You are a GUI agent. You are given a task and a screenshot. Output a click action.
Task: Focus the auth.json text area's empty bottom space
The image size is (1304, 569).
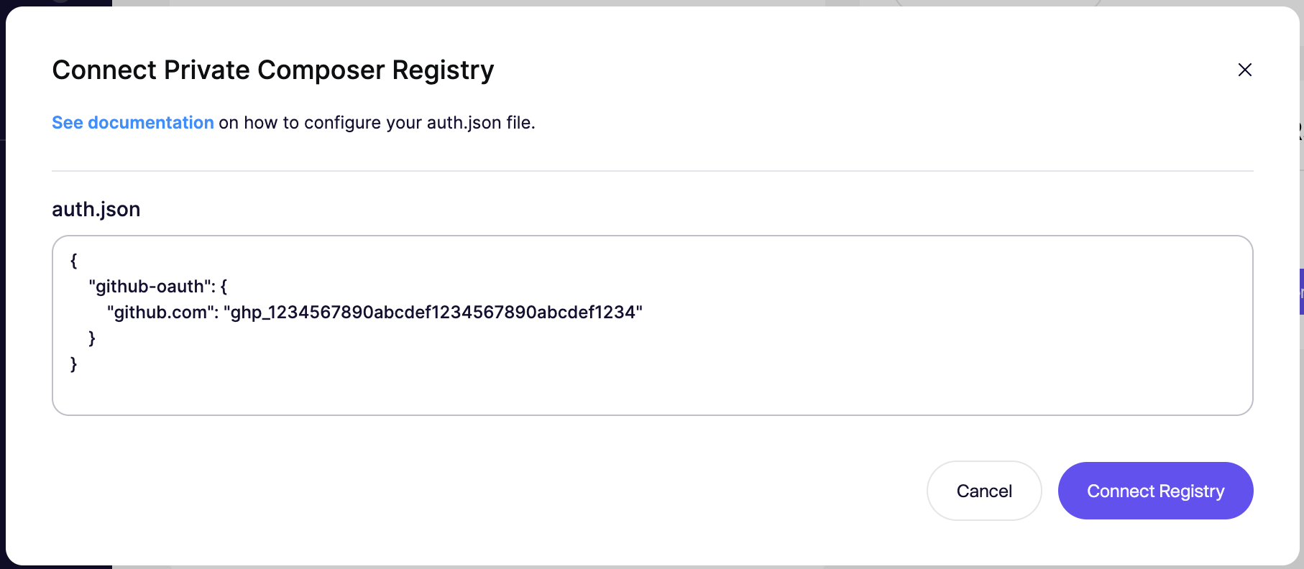click(647, 393)
